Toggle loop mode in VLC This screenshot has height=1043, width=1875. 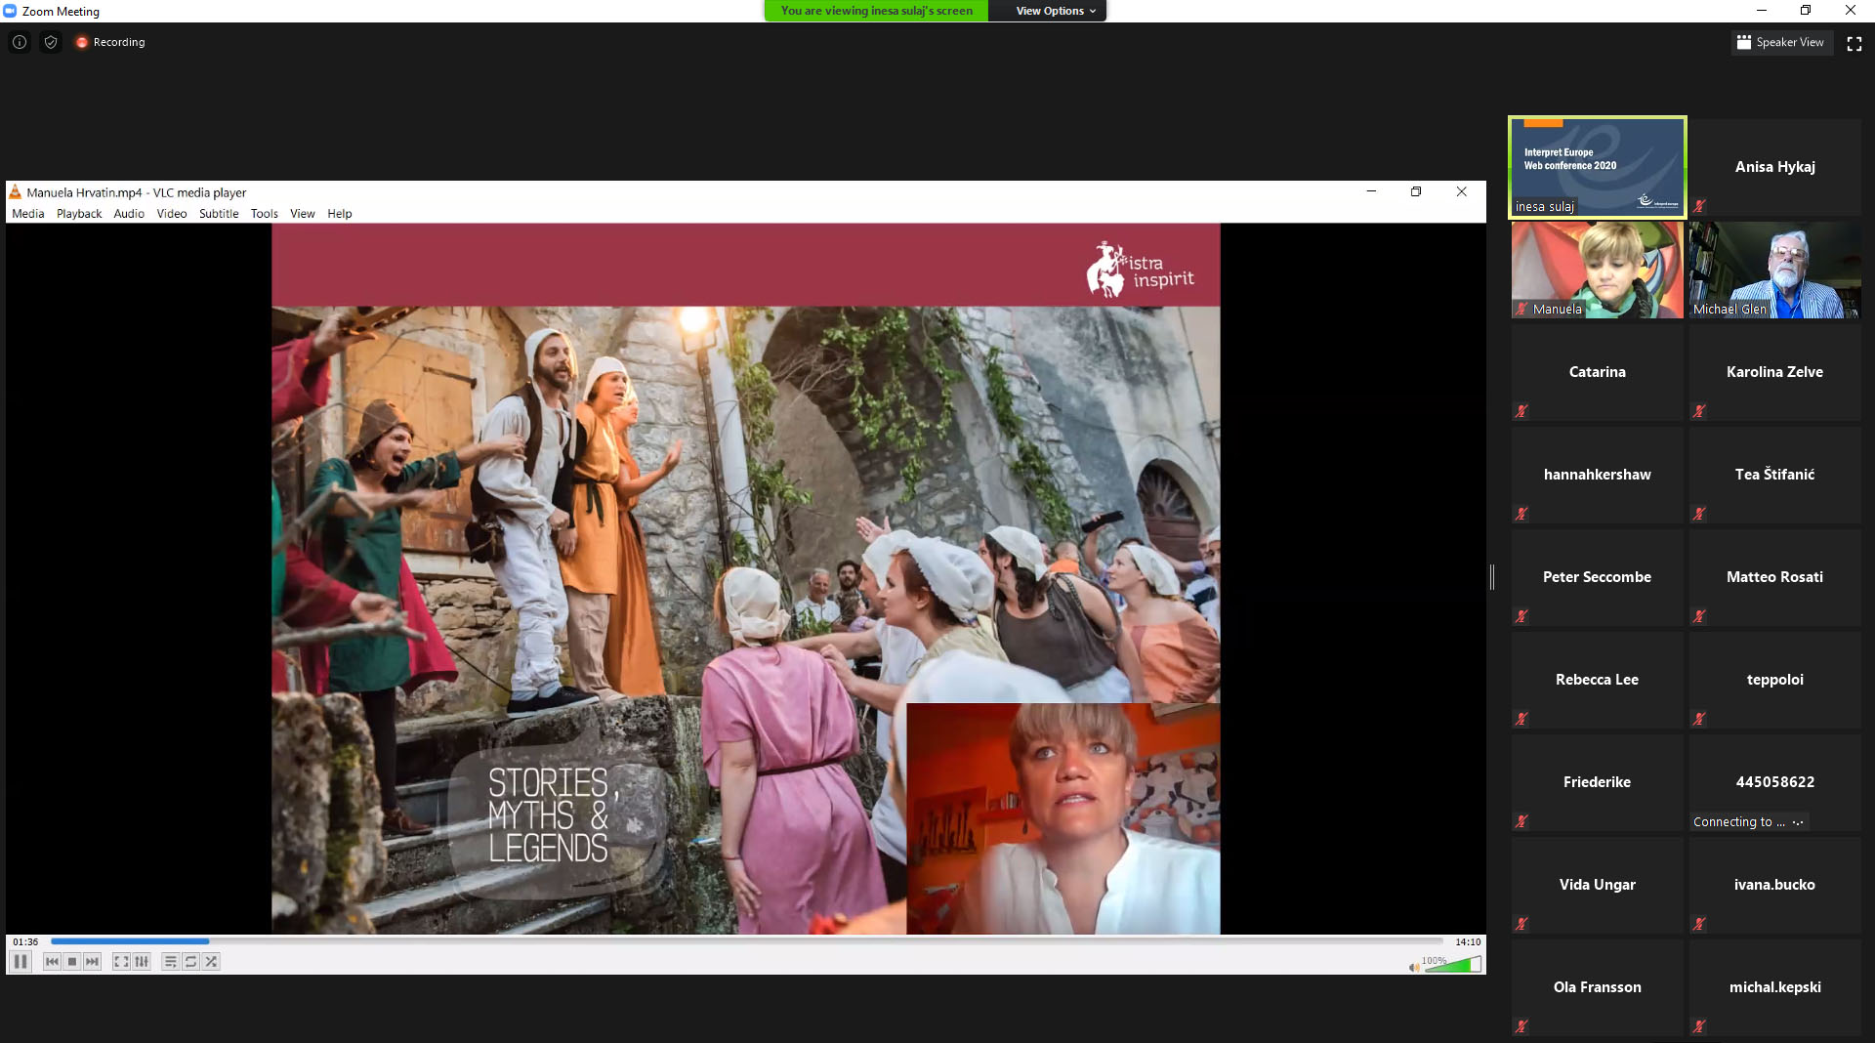(x=190, y=962)
